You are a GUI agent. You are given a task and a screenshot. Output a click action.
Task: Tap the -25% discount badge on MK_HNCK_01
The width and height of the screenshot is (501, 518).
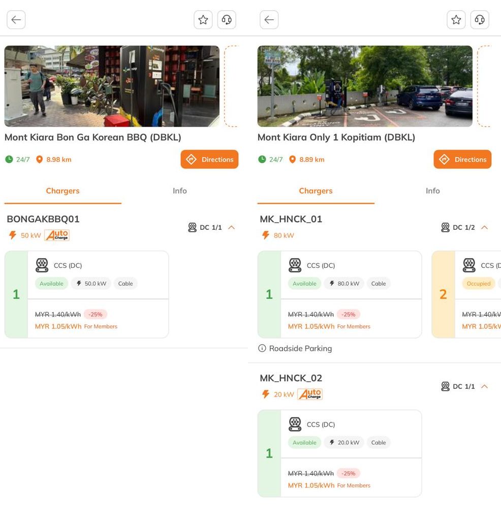(349, 314)
